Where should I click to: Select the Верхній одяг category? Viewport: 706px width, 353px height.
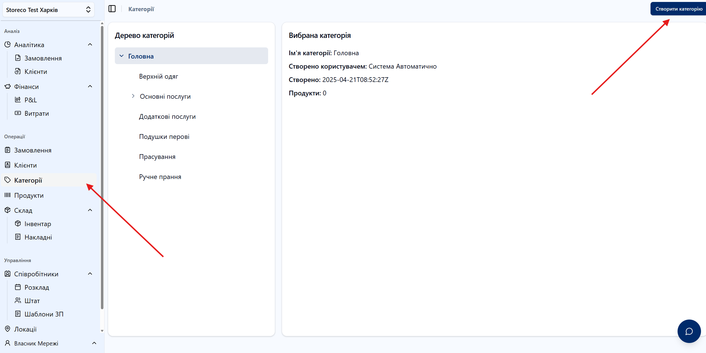(x=159, y=76)
